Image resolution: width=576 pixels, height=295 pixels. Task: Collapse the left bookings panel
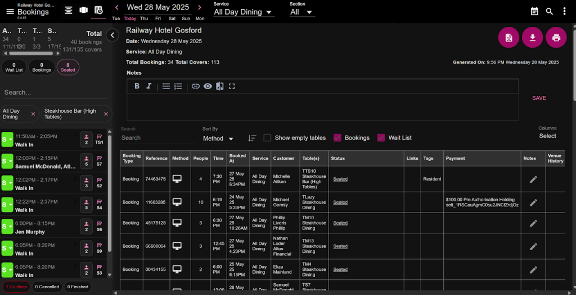point(112,35)
